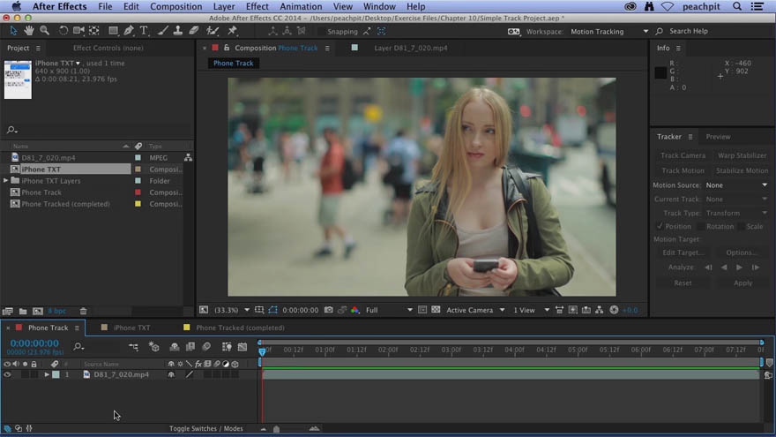
Task: Switch to Phone Tracked (completed) timeline tab
Action: tap(240, 328)
